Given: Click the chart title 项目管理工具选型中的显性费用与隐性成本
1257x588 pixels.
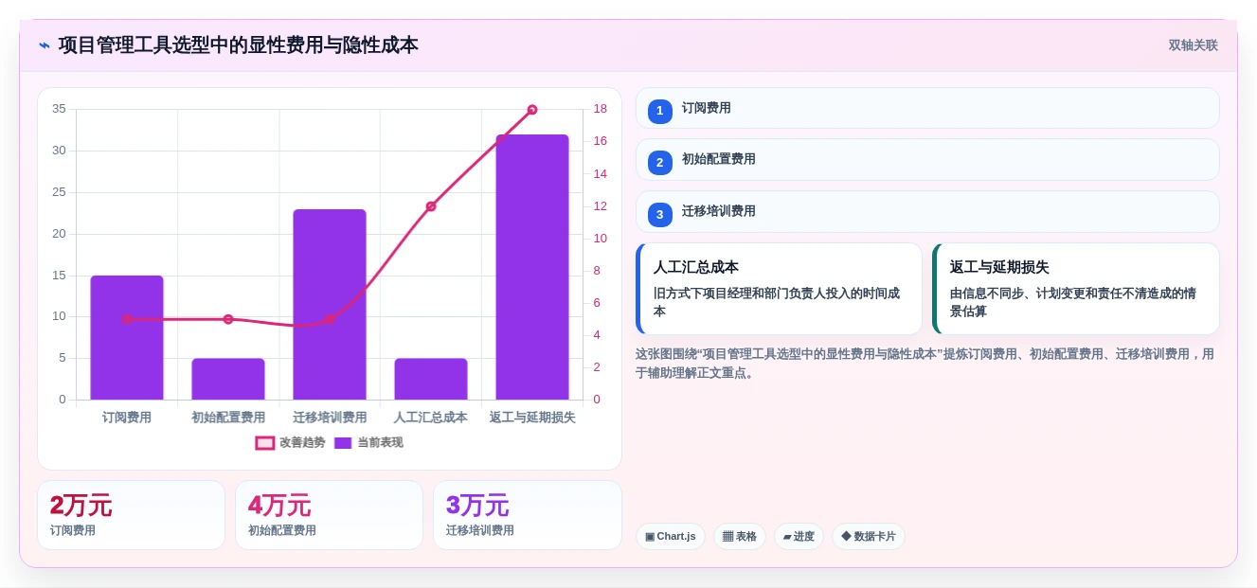Looking at the screenshot, I should (239, 45).
